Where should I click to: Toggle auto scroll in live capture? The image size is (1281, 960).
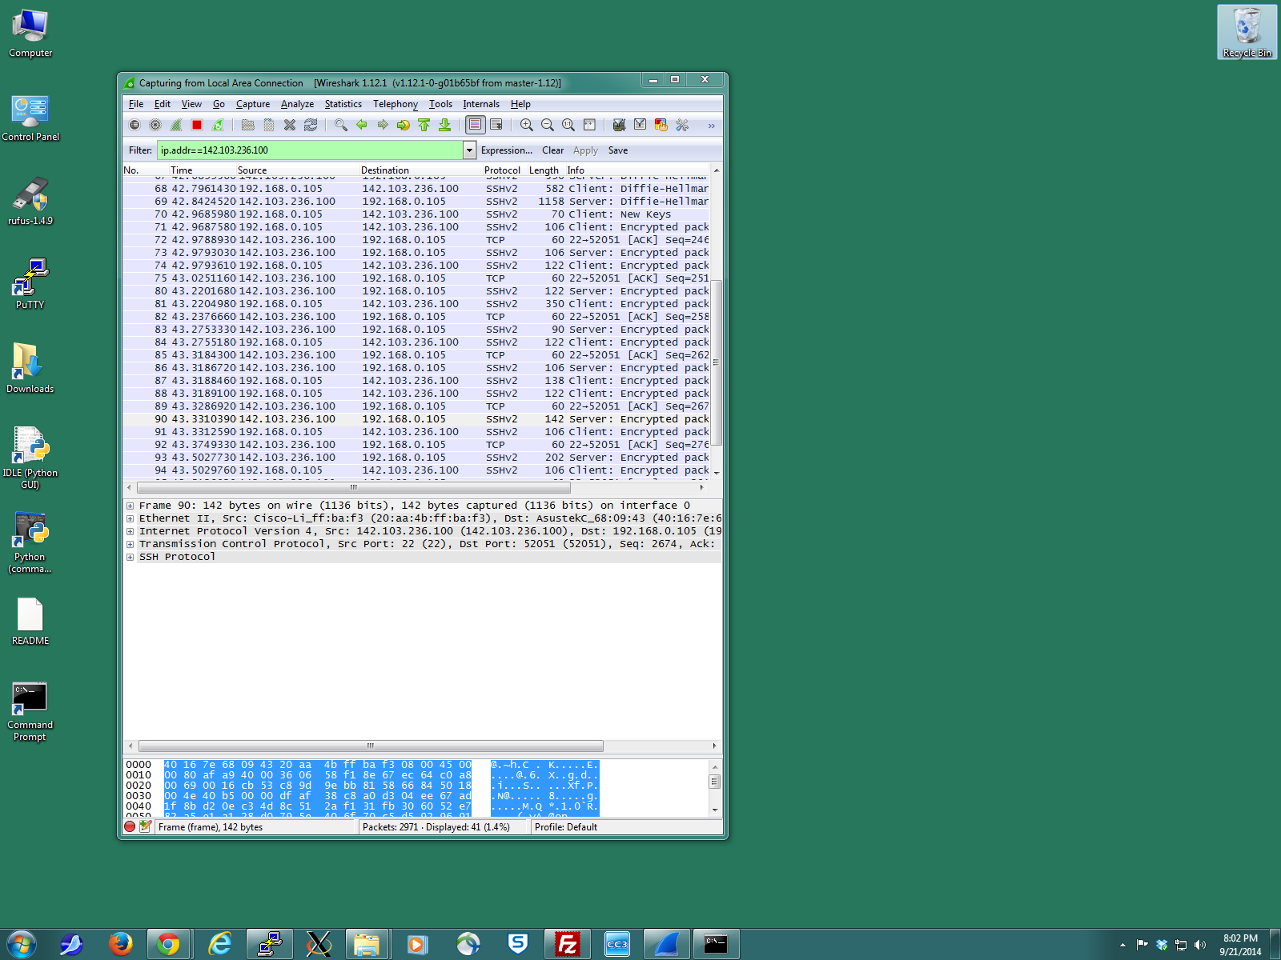496,125
